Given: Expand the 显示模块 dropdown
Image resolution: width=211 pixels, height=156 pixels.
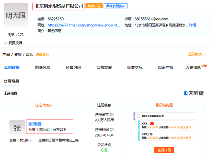Looking at the screenshot, I should pos(197,54).
